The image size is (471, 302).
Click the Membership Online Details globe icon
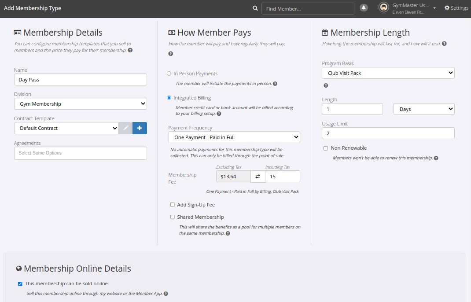(19, 269)
